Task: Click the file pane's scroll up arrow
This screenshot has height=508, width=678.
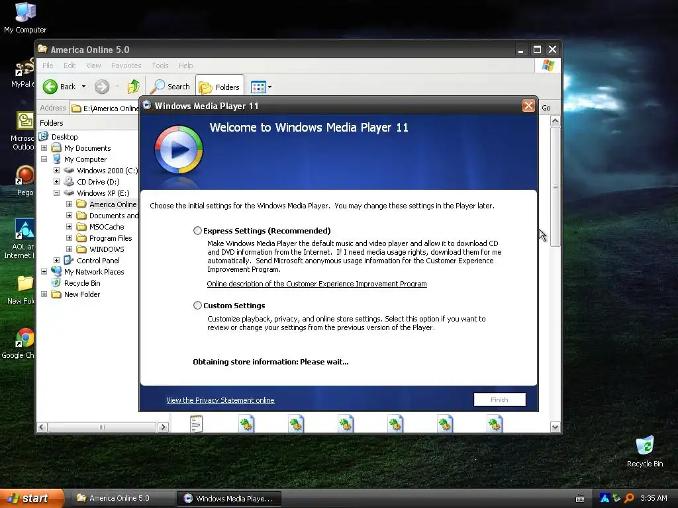Action: click(556, 121)
